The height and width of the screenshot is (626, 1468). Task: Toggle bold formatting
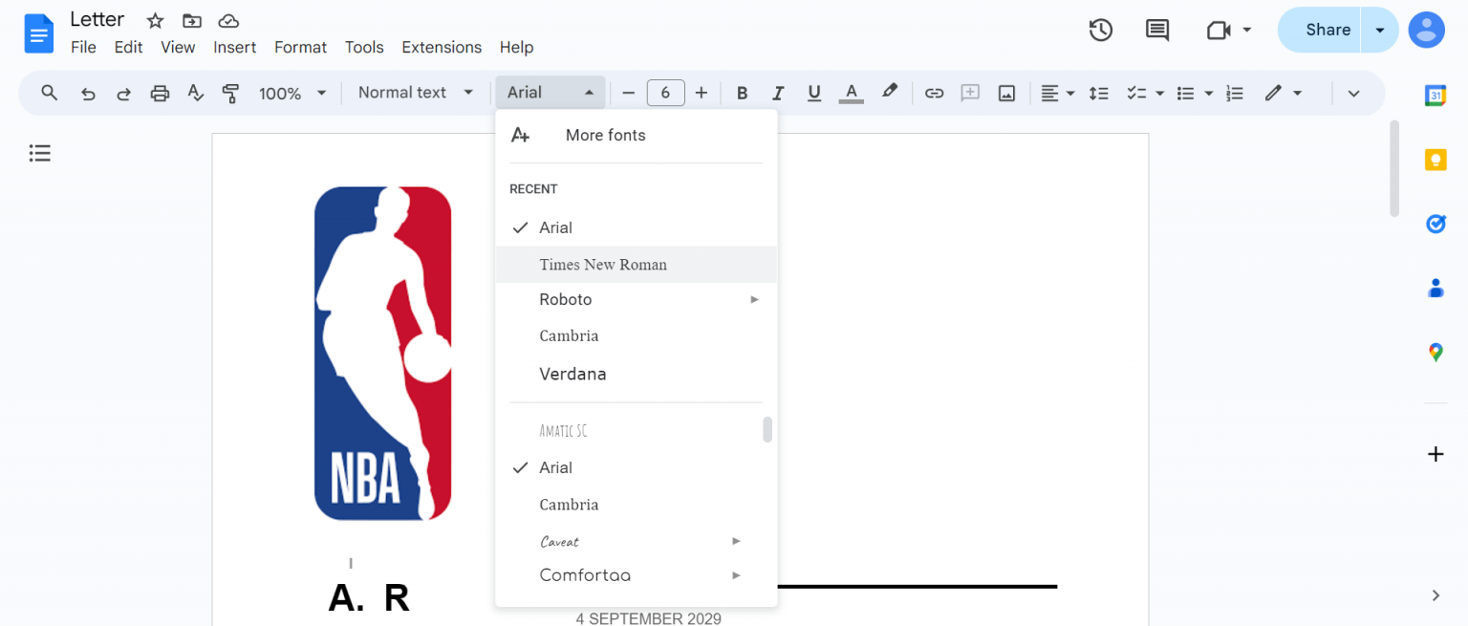pos(742,93)
